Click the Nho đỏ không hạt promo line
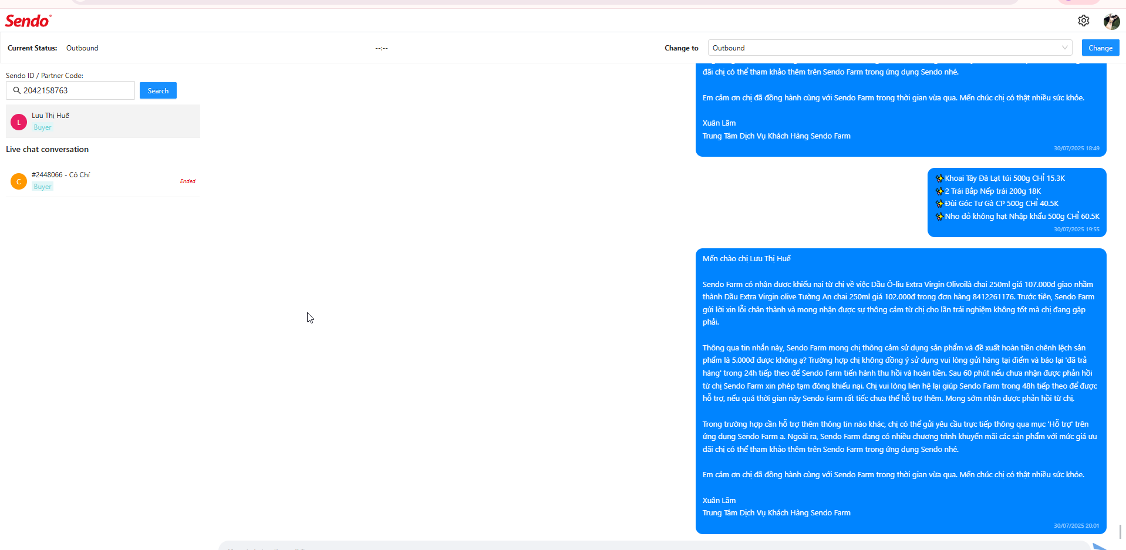 1017,217
